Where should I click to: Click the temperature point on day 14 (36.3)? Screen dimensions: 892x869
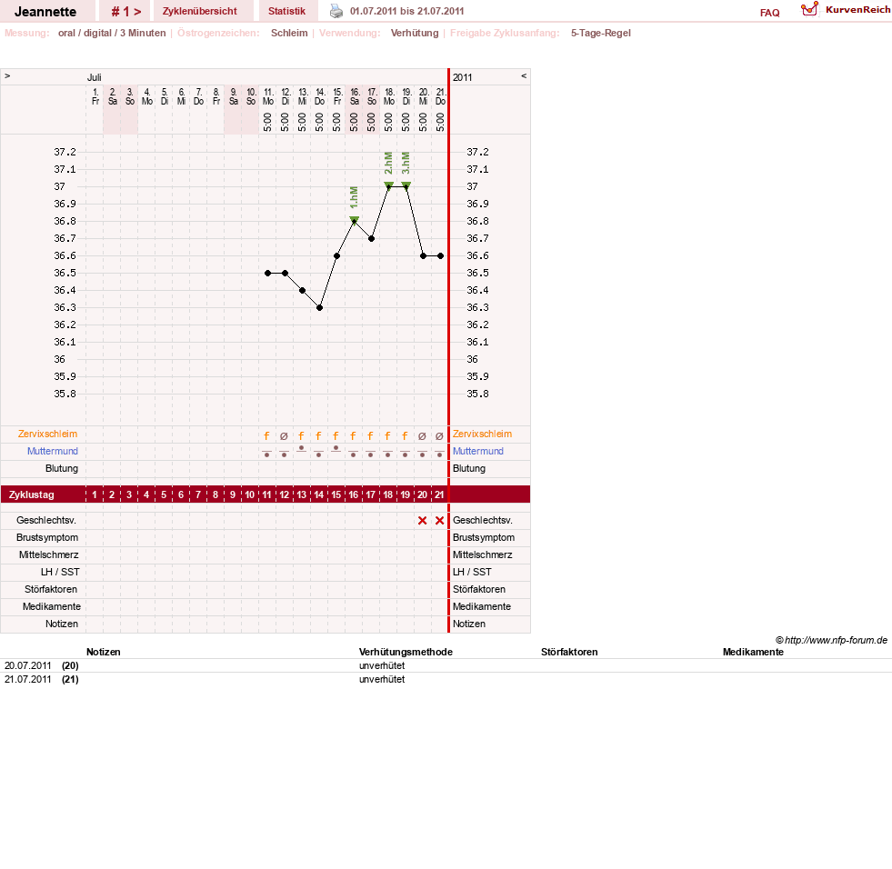click(320, 307)
